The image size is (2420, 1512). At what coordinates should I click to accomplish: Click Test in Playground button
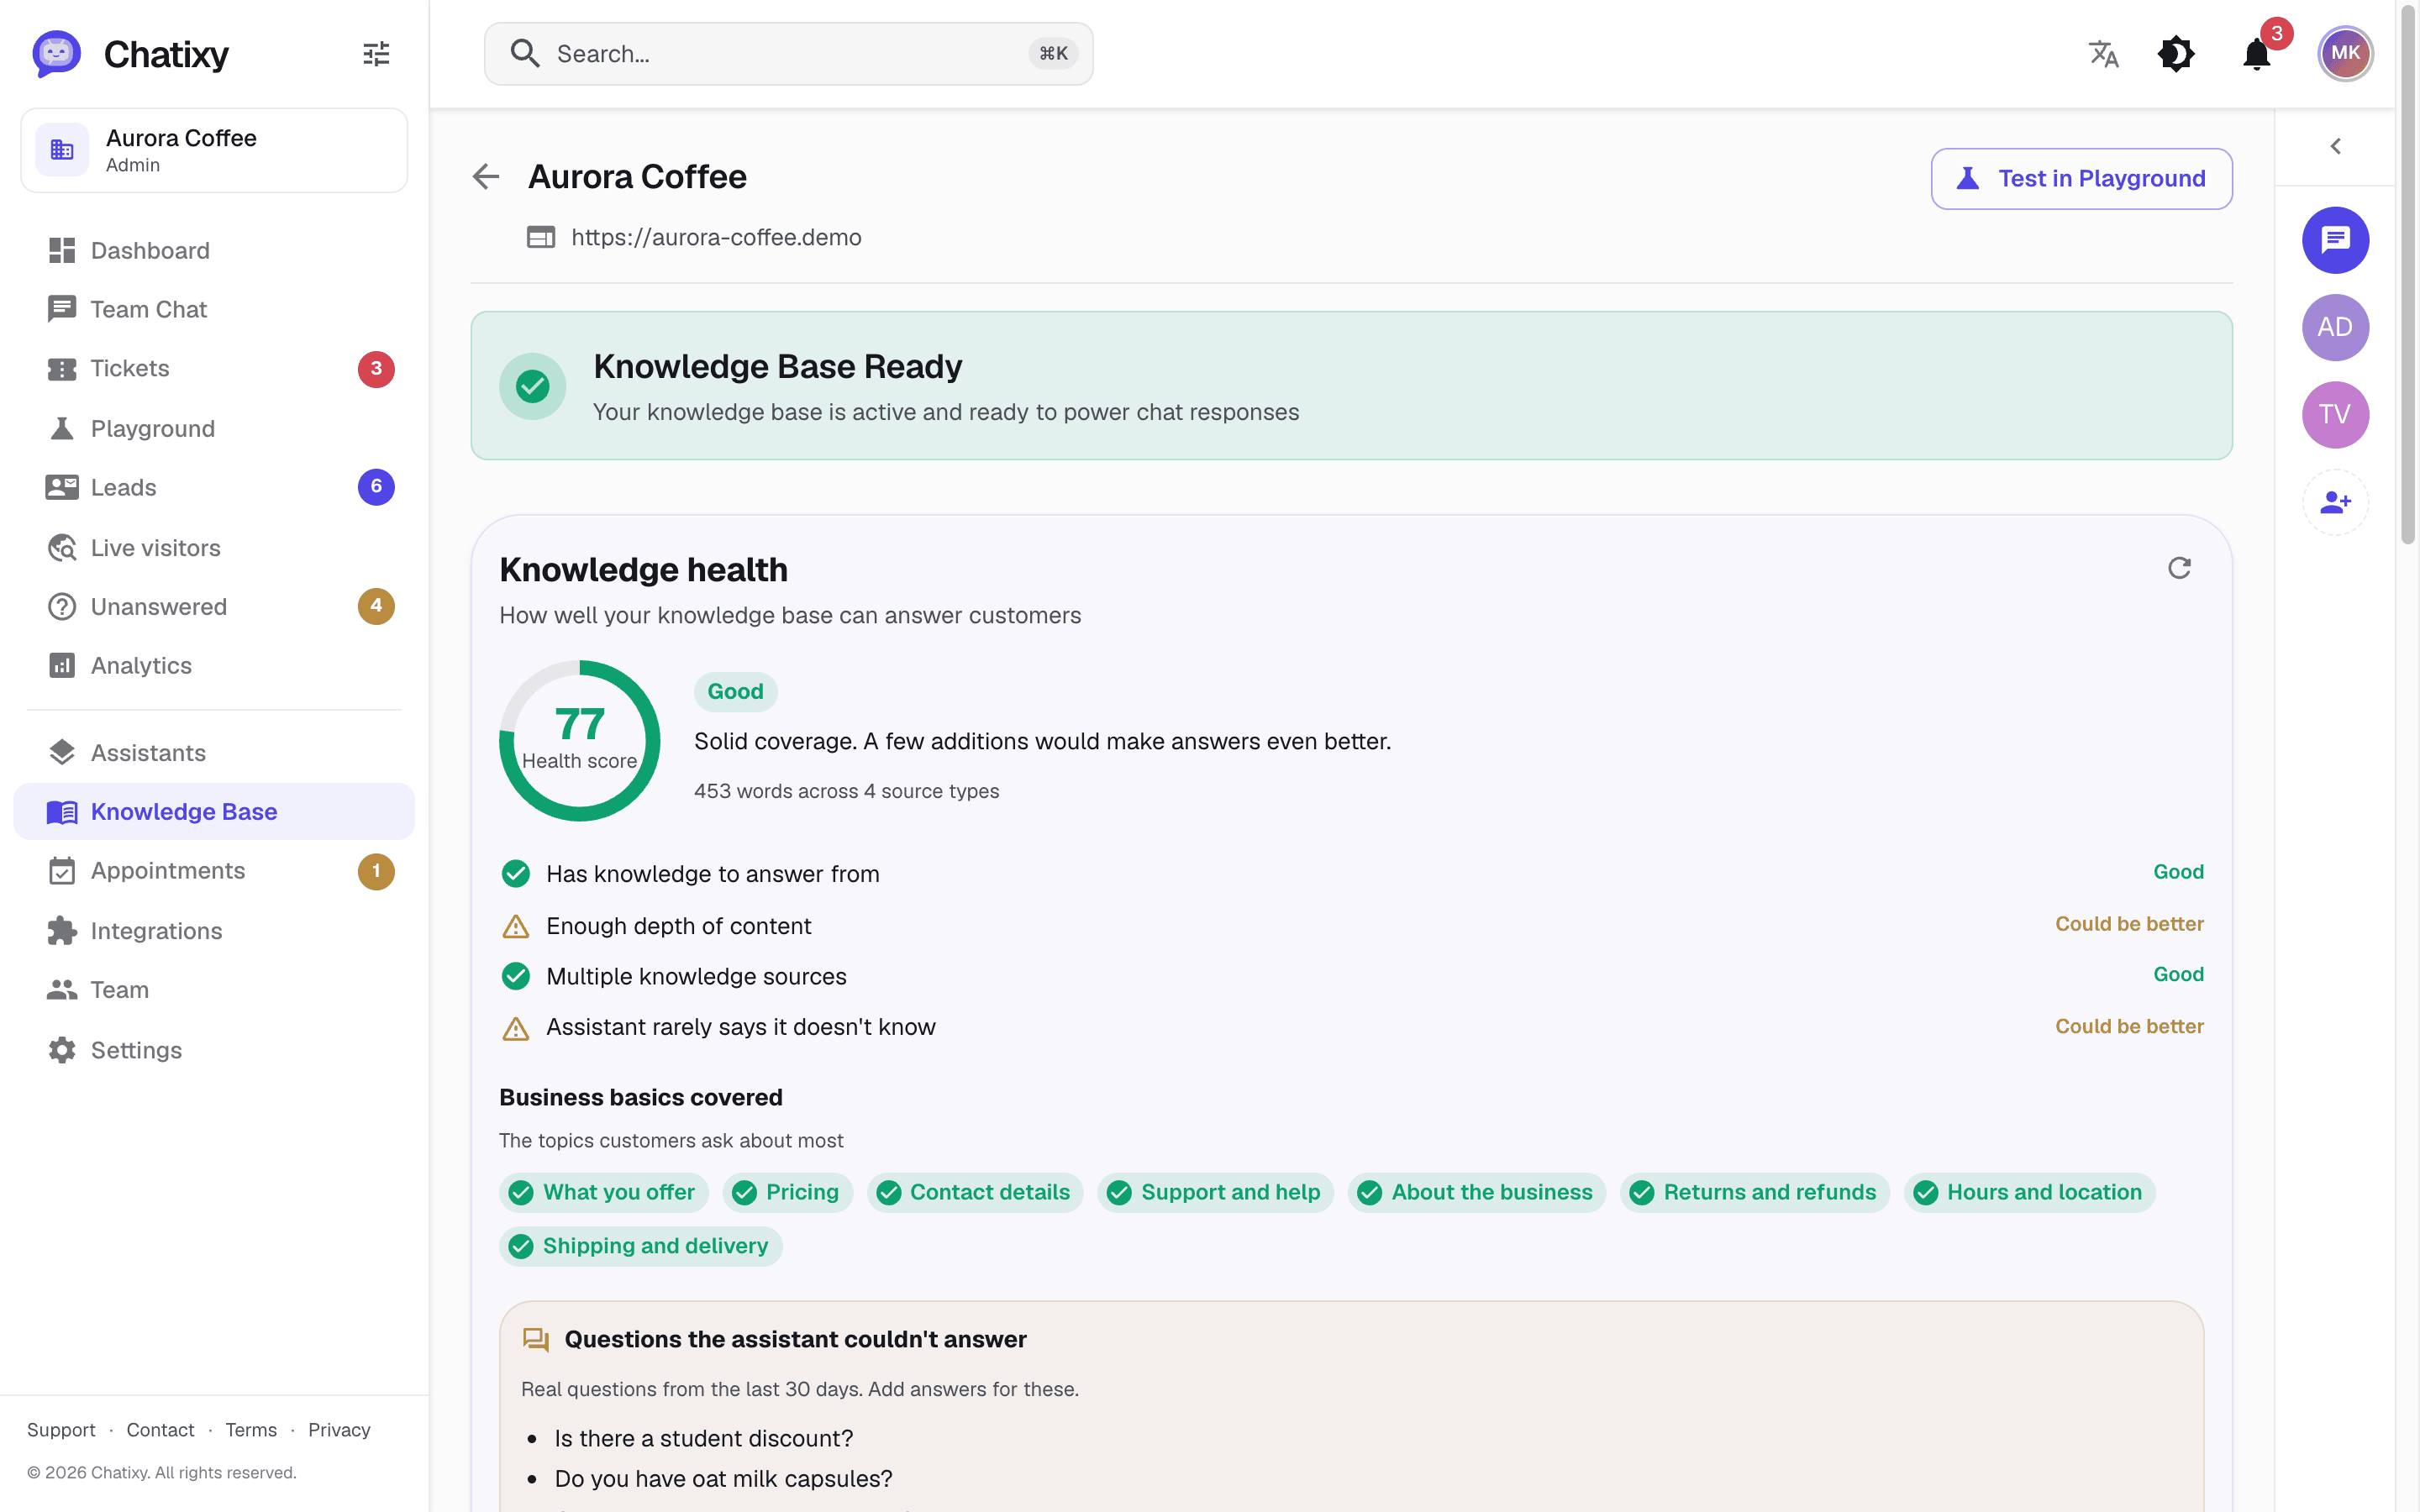[x=2081, y=179]
